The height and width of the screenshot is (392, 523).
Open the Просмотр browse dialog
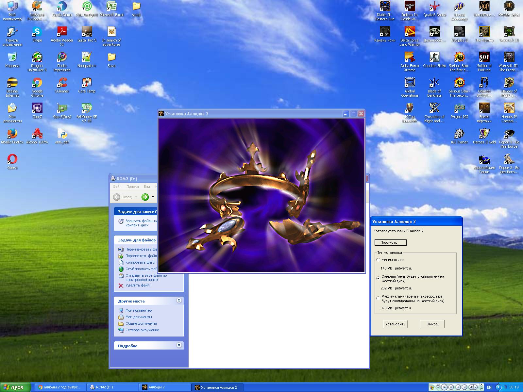[x=390, y=242]
